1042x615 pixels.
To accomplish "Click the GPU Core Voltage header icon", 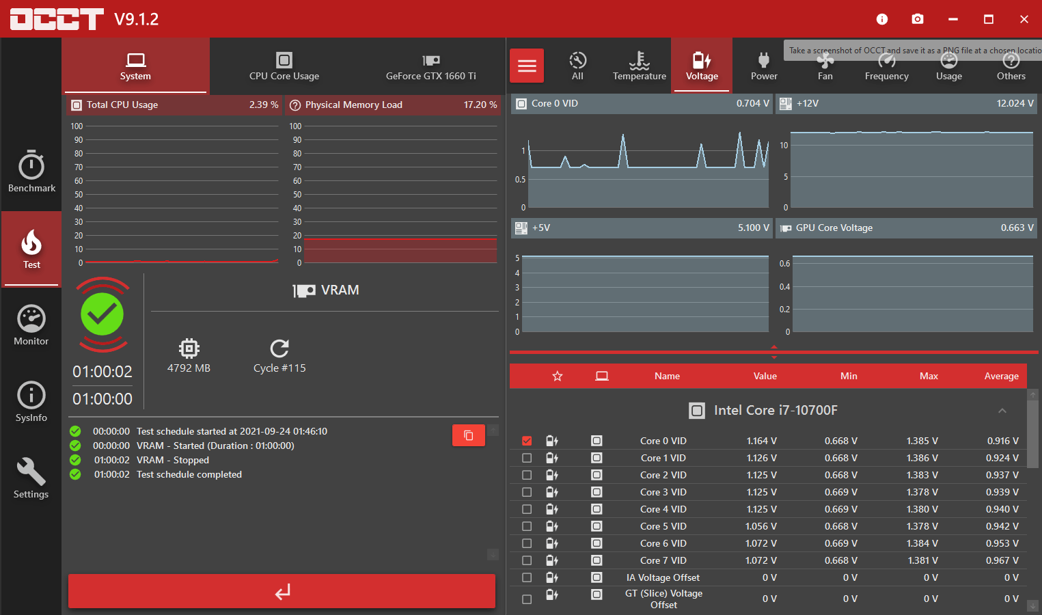I will tap(786, 228).
